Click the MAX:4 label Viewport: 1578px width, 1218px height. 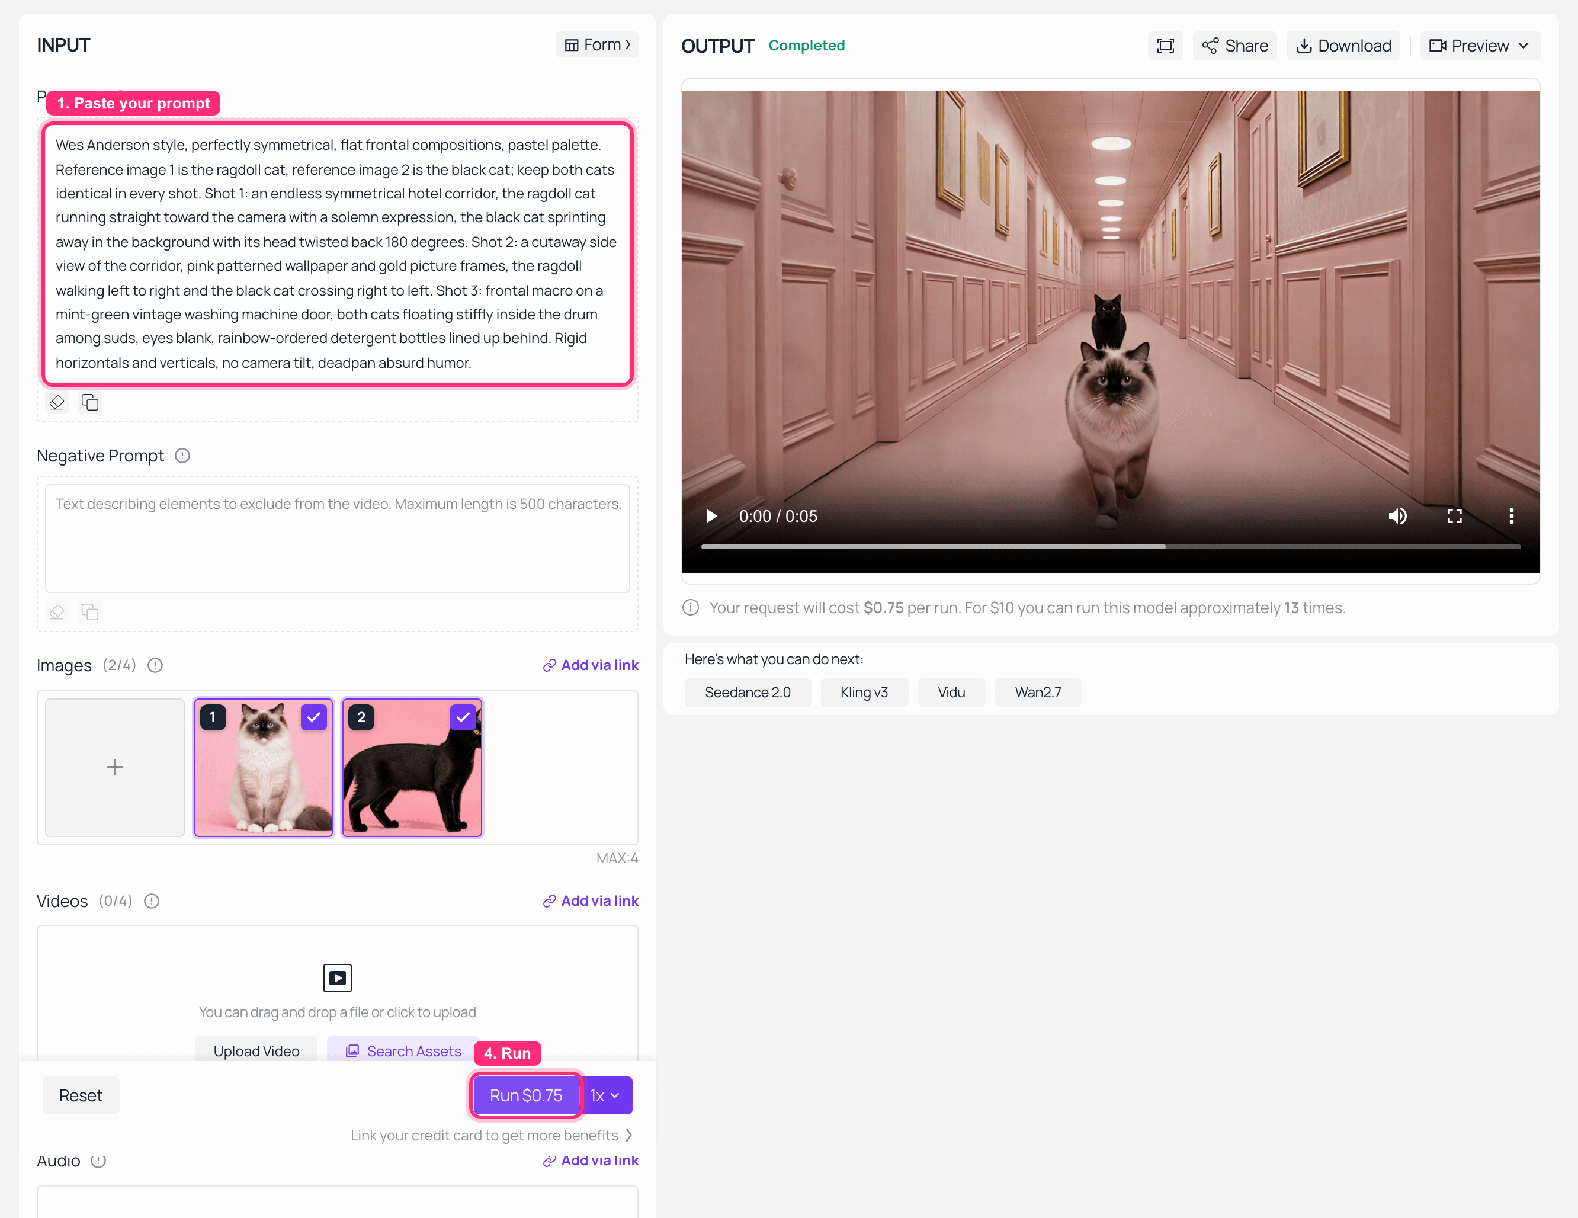pos(617,858)
